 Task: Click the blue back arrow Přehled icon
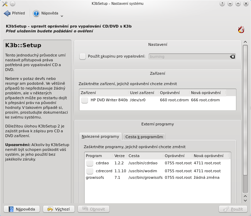point(7,13)
